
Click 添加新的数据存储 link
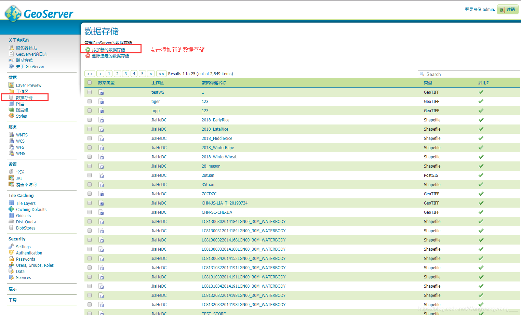coord(108,50)
